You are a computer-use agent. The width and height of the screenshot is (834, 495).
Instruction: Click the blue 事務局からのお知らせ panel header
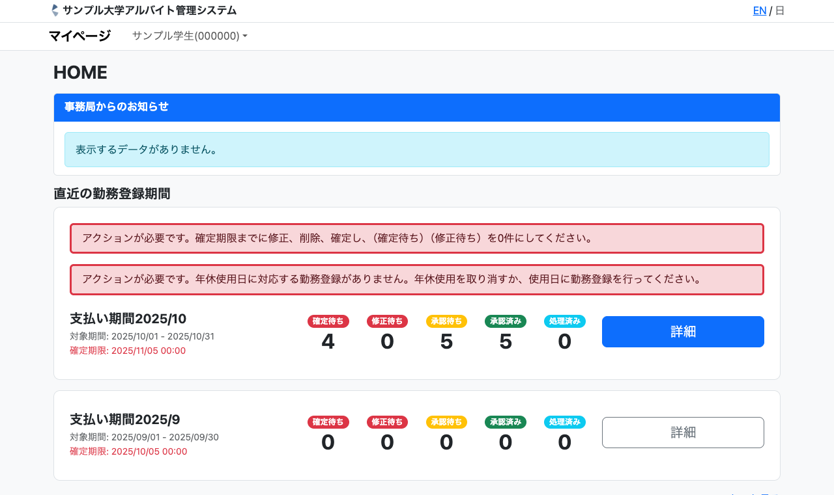pyautogui.click(x=417, y=107)
